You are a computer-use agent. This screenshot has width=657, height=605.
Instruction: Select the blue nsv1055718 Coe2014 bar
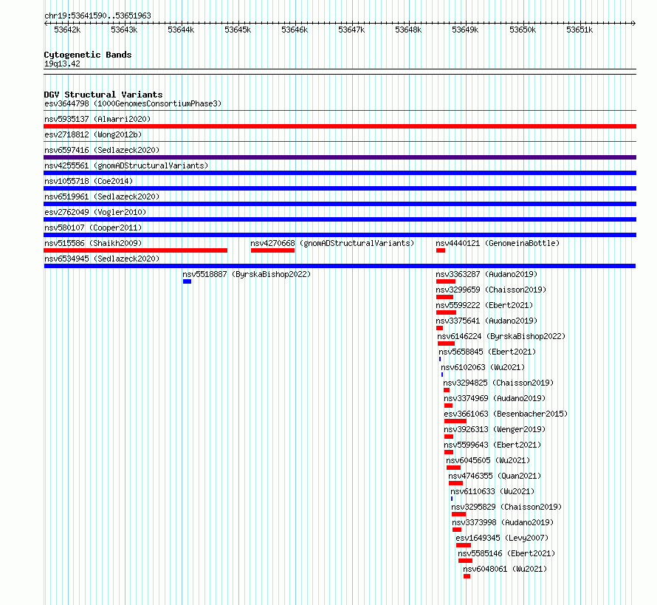tap(340, 188)
